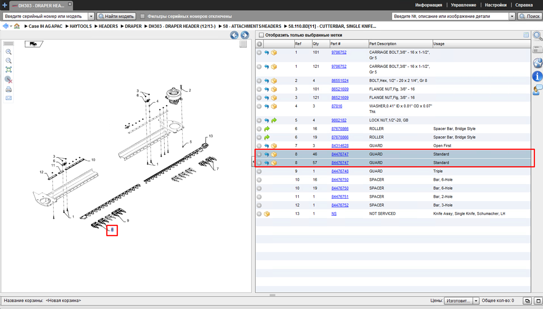
Task: Open a new tab with the plus icon
Action: coord(5,5)
